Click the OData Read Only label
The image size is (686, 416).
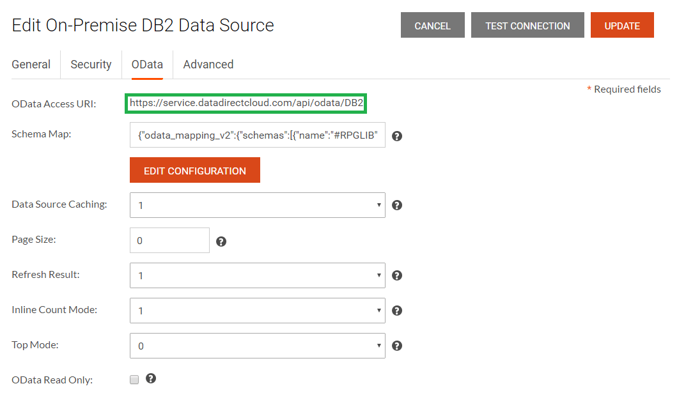coord(52,380)
